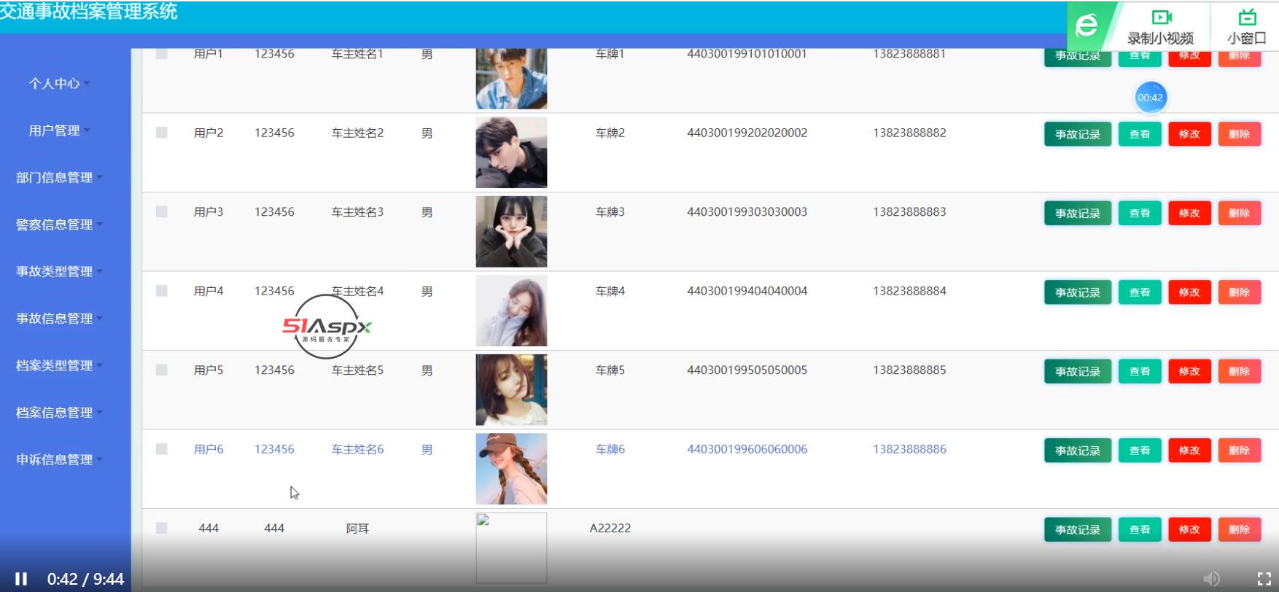The height and width of the screenshot is (592, 1279).
Task: Open the 部门信息管理 submenu
Action: [59, 177]
